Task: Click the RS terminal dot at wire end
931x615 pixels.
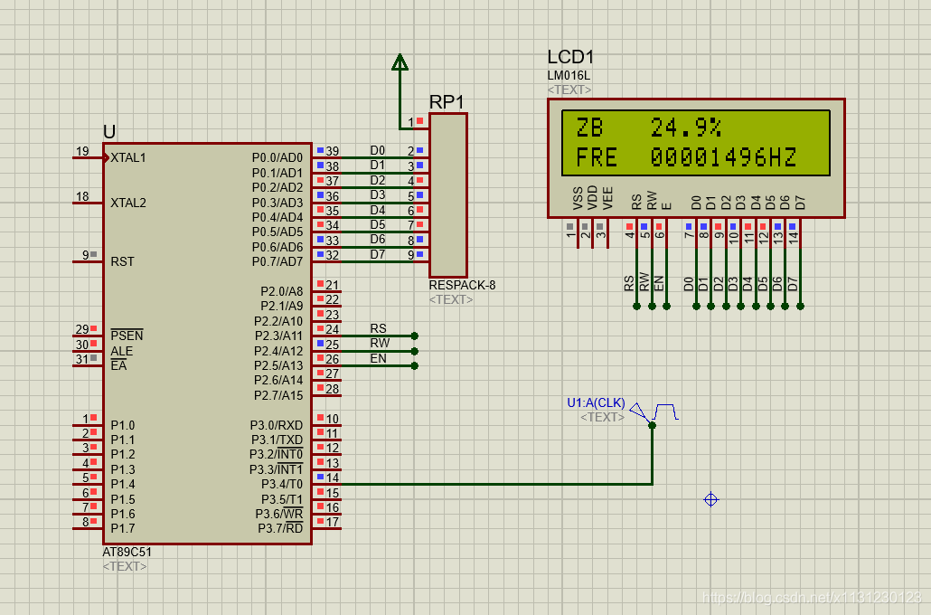Action: 415,336
